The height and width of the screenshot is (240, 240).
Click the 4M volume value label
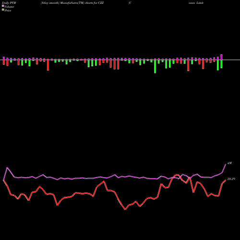(229, 163)
